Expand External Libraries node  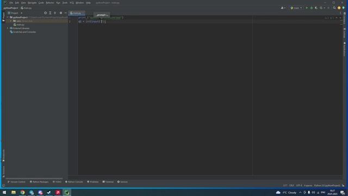(8, 28)
